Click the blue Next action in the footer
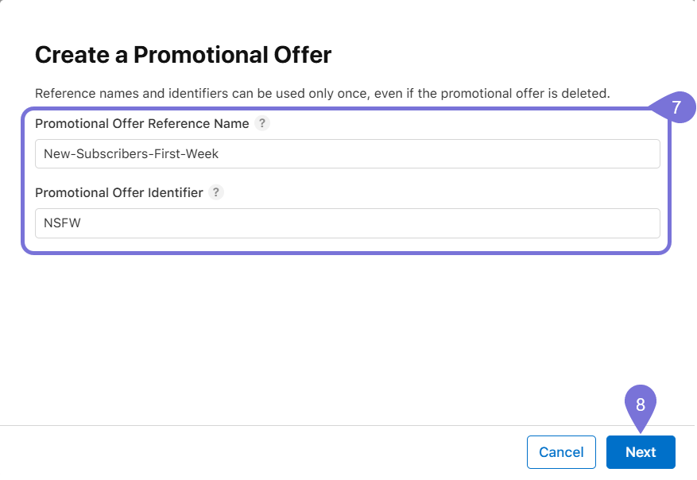This screenshot has height=480, width=697. [x=641, y=451]
